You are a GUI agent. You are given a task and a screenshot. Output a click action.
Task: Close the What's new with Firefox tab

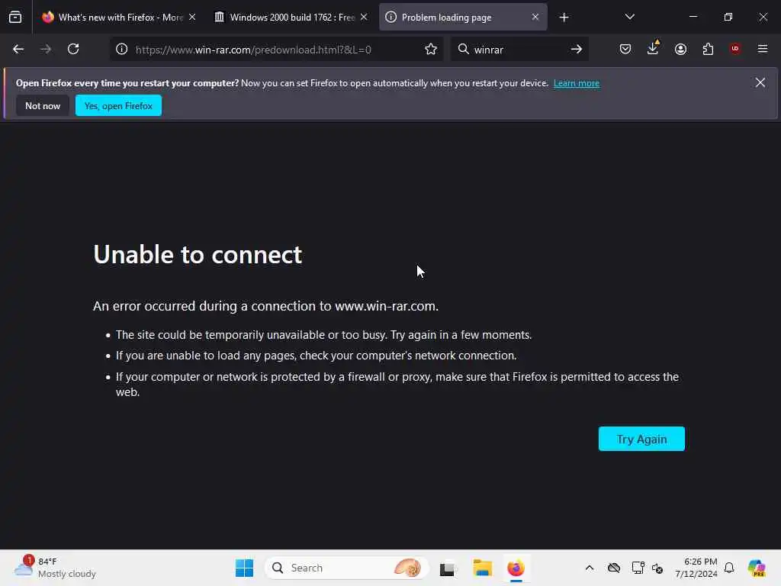[x=192, y=18]
